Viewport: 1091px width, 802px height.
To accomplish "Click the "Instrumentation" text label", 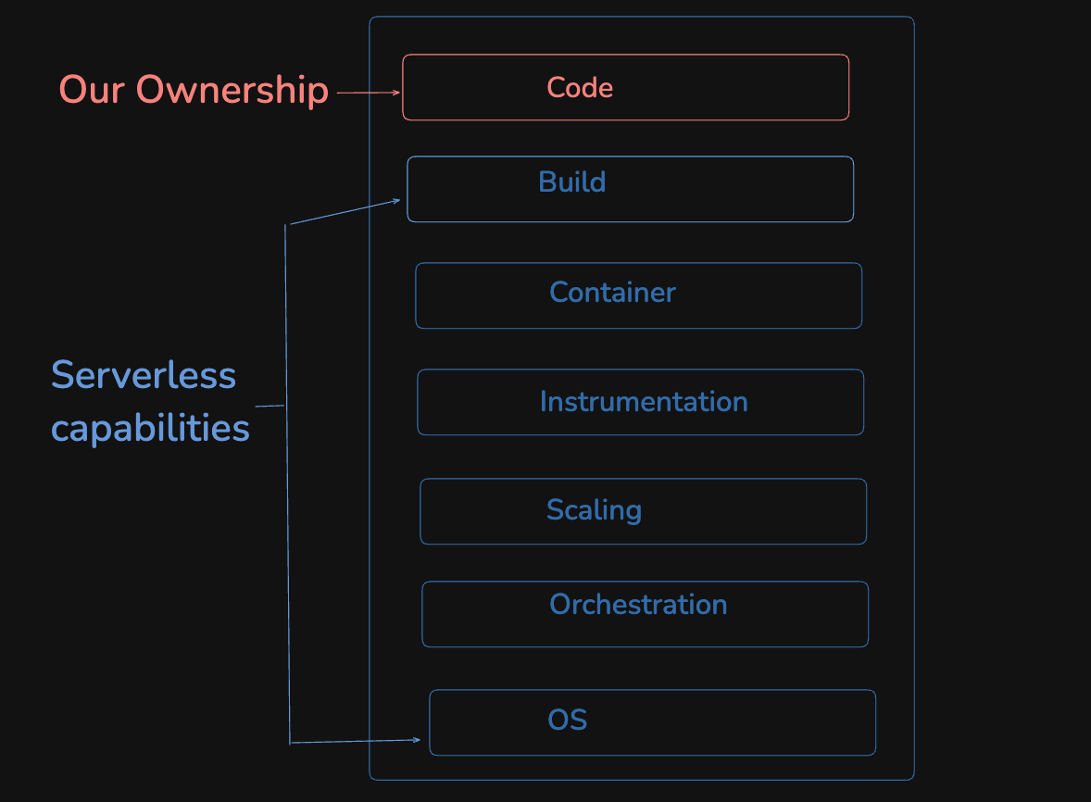I will coord(644,402).
